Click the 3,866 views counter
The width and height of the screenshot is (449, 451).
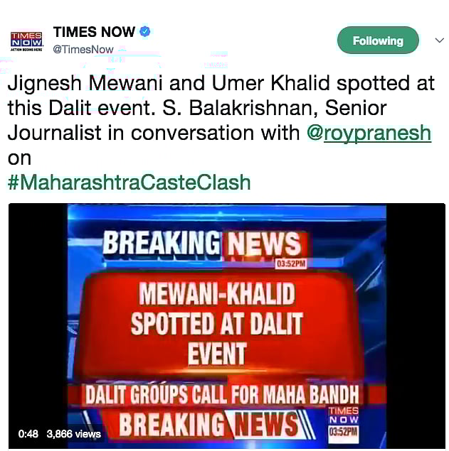tap(73, 433)
